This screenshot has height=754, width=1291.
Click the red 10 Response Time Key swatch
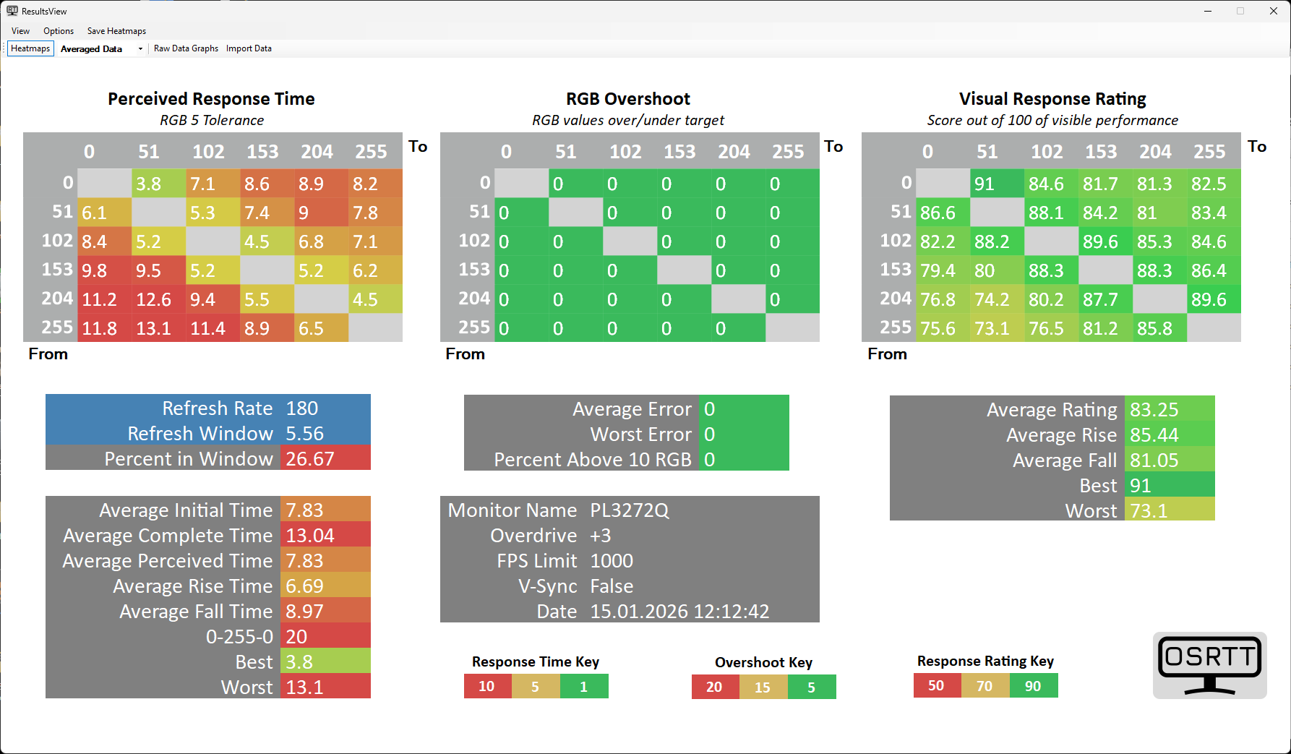[x=487, y=686]
